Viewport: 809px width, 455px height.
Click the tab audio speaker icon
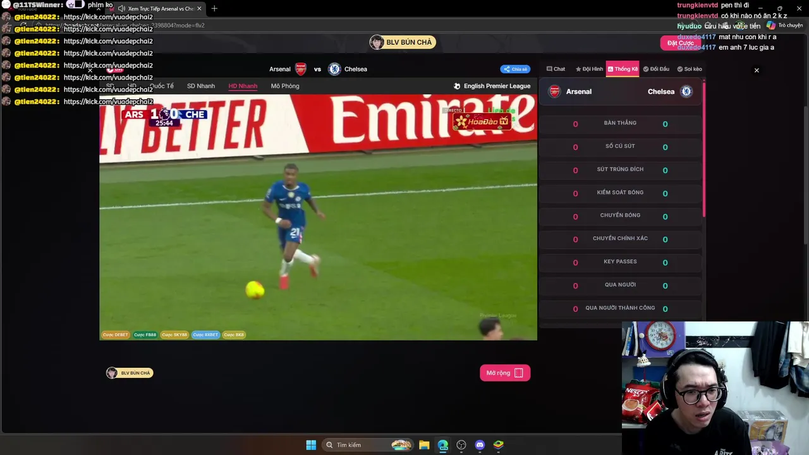(121, 9)
